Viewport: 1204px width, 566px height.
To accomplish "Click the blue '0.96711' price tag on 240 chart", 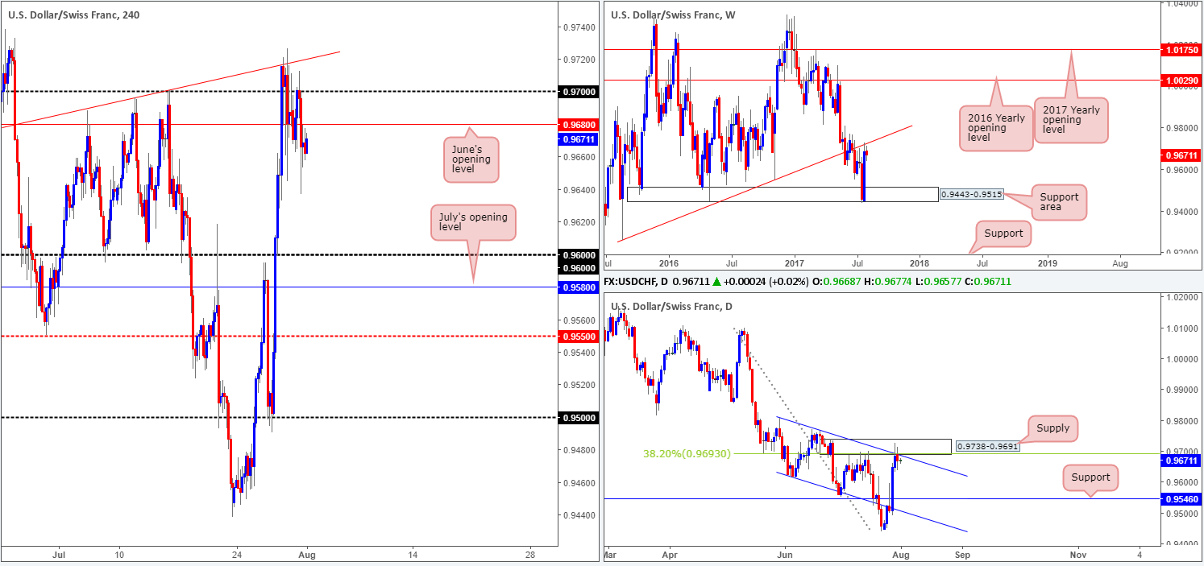I will click(x=579, y=138).
